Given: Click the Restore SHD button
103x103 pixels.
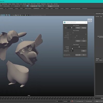Looking at the screenshot, I should [x=78, y=55].
